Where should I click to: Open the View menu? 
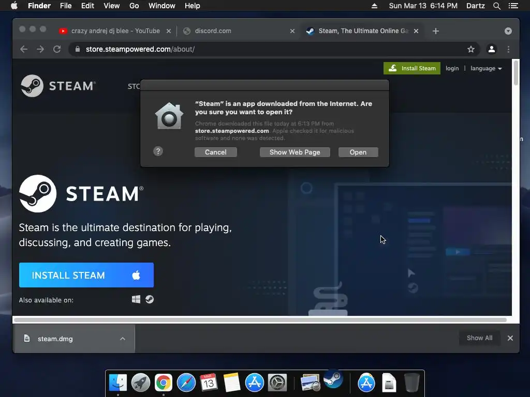pyautogui.click(x=112, y=6)
